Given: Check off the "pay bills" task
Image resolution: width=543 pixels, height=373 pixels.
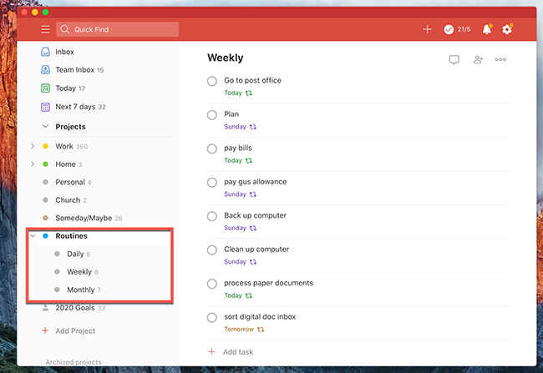Looking at the screenshot, I should 212,149.
